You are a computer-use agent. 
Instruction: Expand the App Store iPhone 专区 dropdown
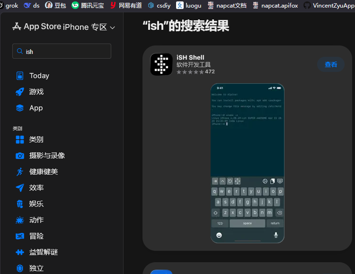coord(64,27)
